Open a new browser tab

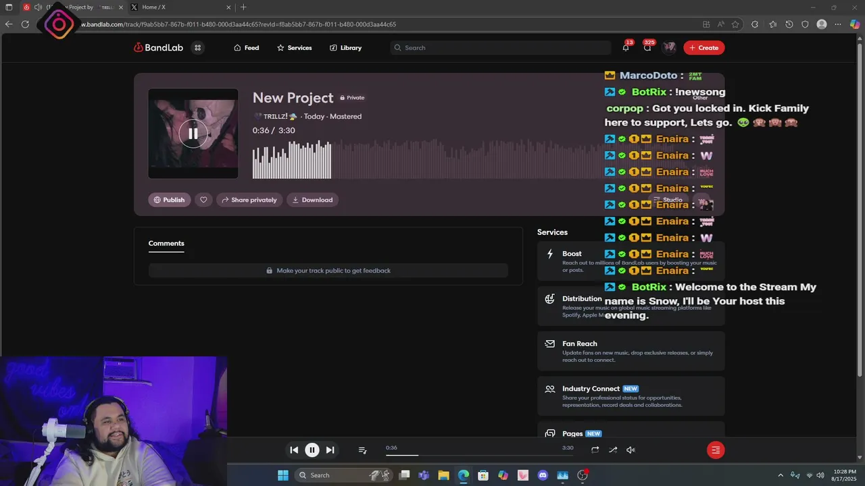pos(243,7)
